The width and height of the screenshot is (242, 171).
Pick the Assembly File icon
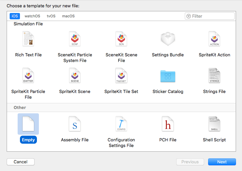(75, 124)
